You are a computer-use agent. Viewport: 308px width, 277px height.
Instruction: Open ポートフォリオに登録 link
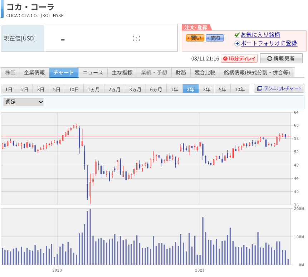(269, 43)
